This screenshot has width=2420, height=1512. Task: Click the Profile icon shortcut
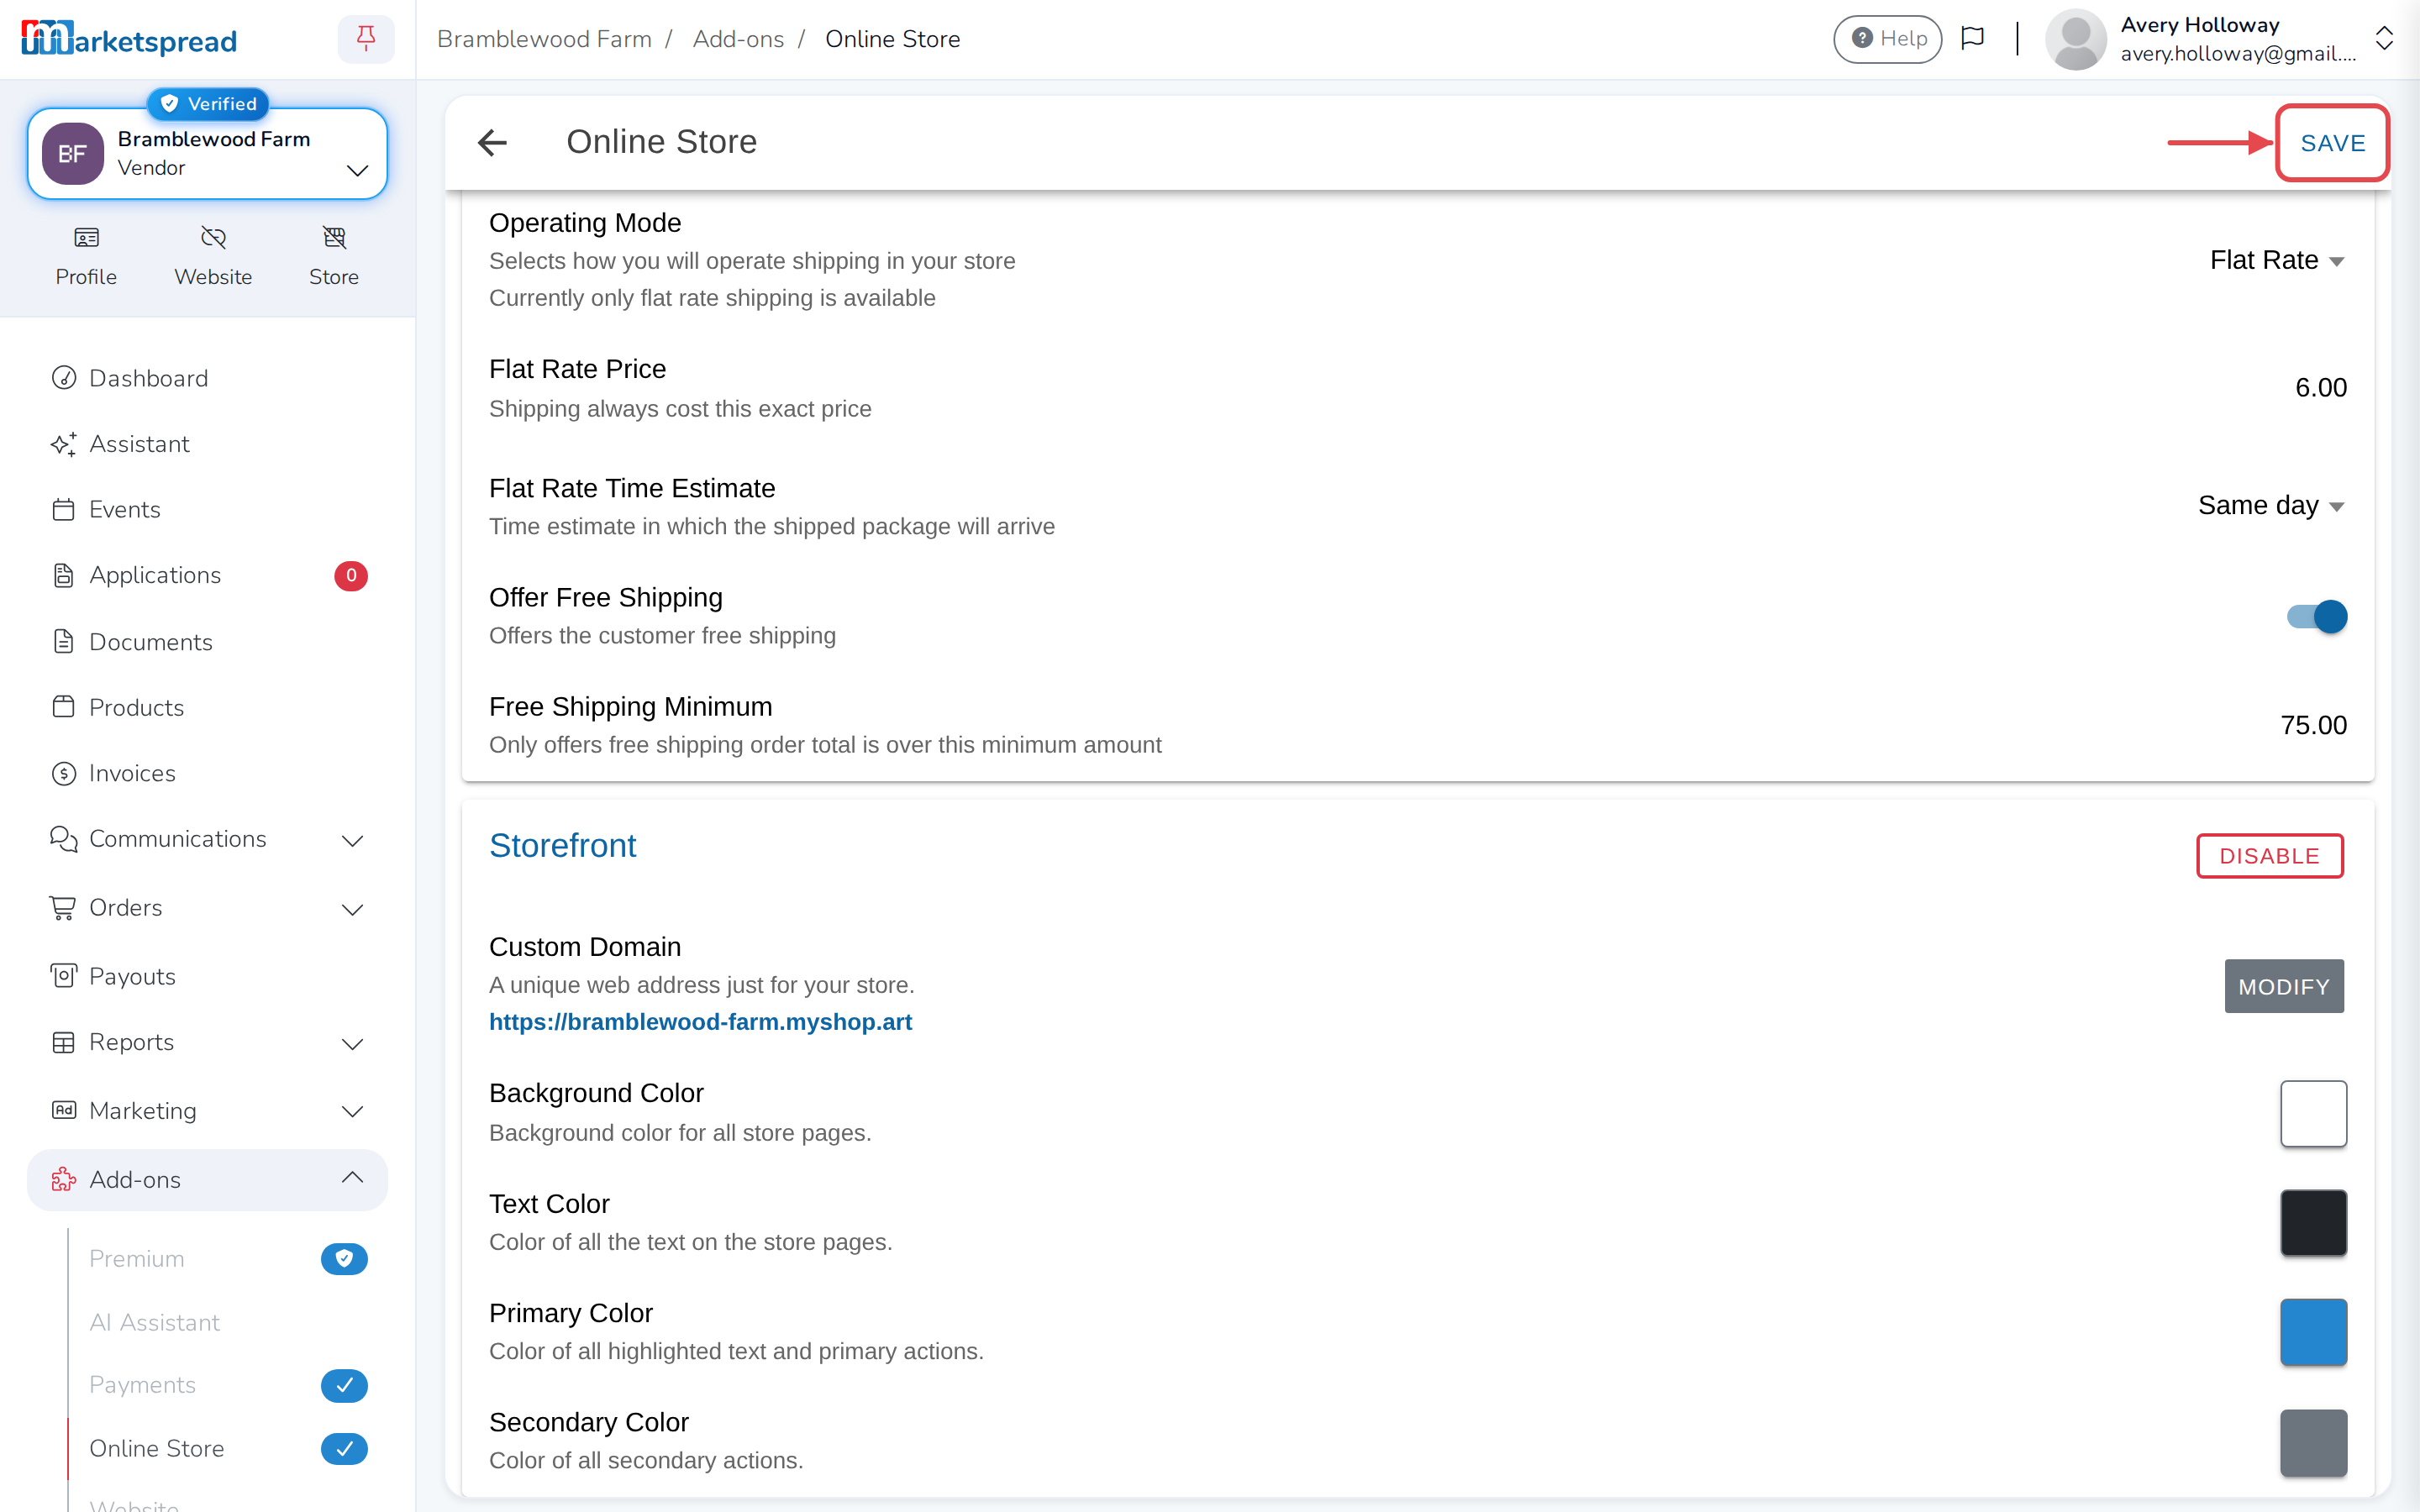(x=86, y=257)
